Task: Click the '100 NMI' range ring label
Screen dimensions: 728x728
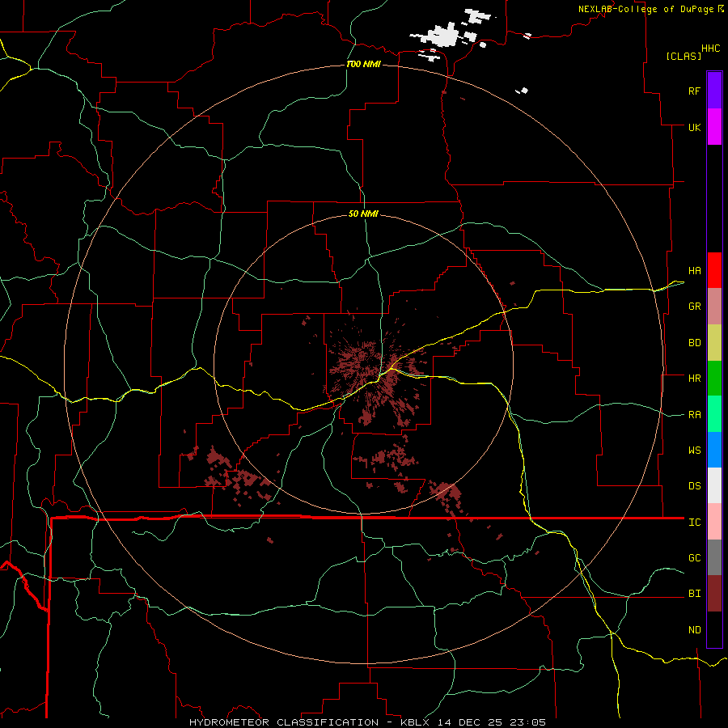Action: coord(363,64)
